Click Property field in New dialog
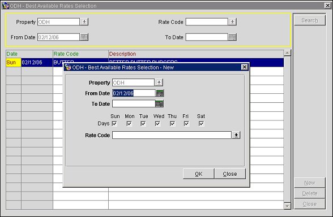The image size is (333, 217). [x=133, y=83]
